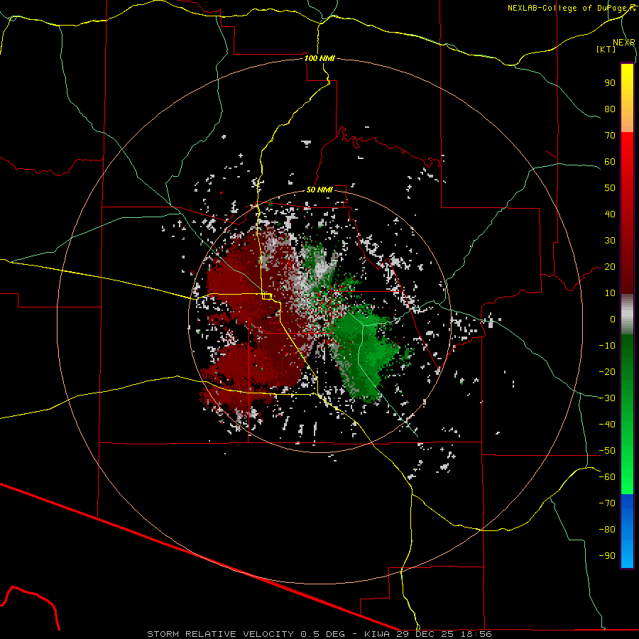The image size is (639, 639).
Task: Click the KIWA radar site identifier
Action: (x=377, y=634)
